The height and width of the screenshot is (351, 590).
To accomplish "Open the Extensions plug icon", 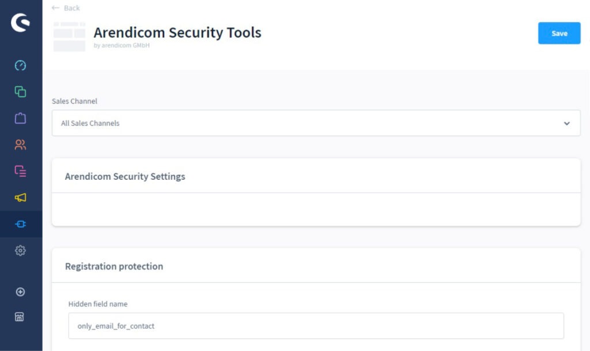I will 20,224.
